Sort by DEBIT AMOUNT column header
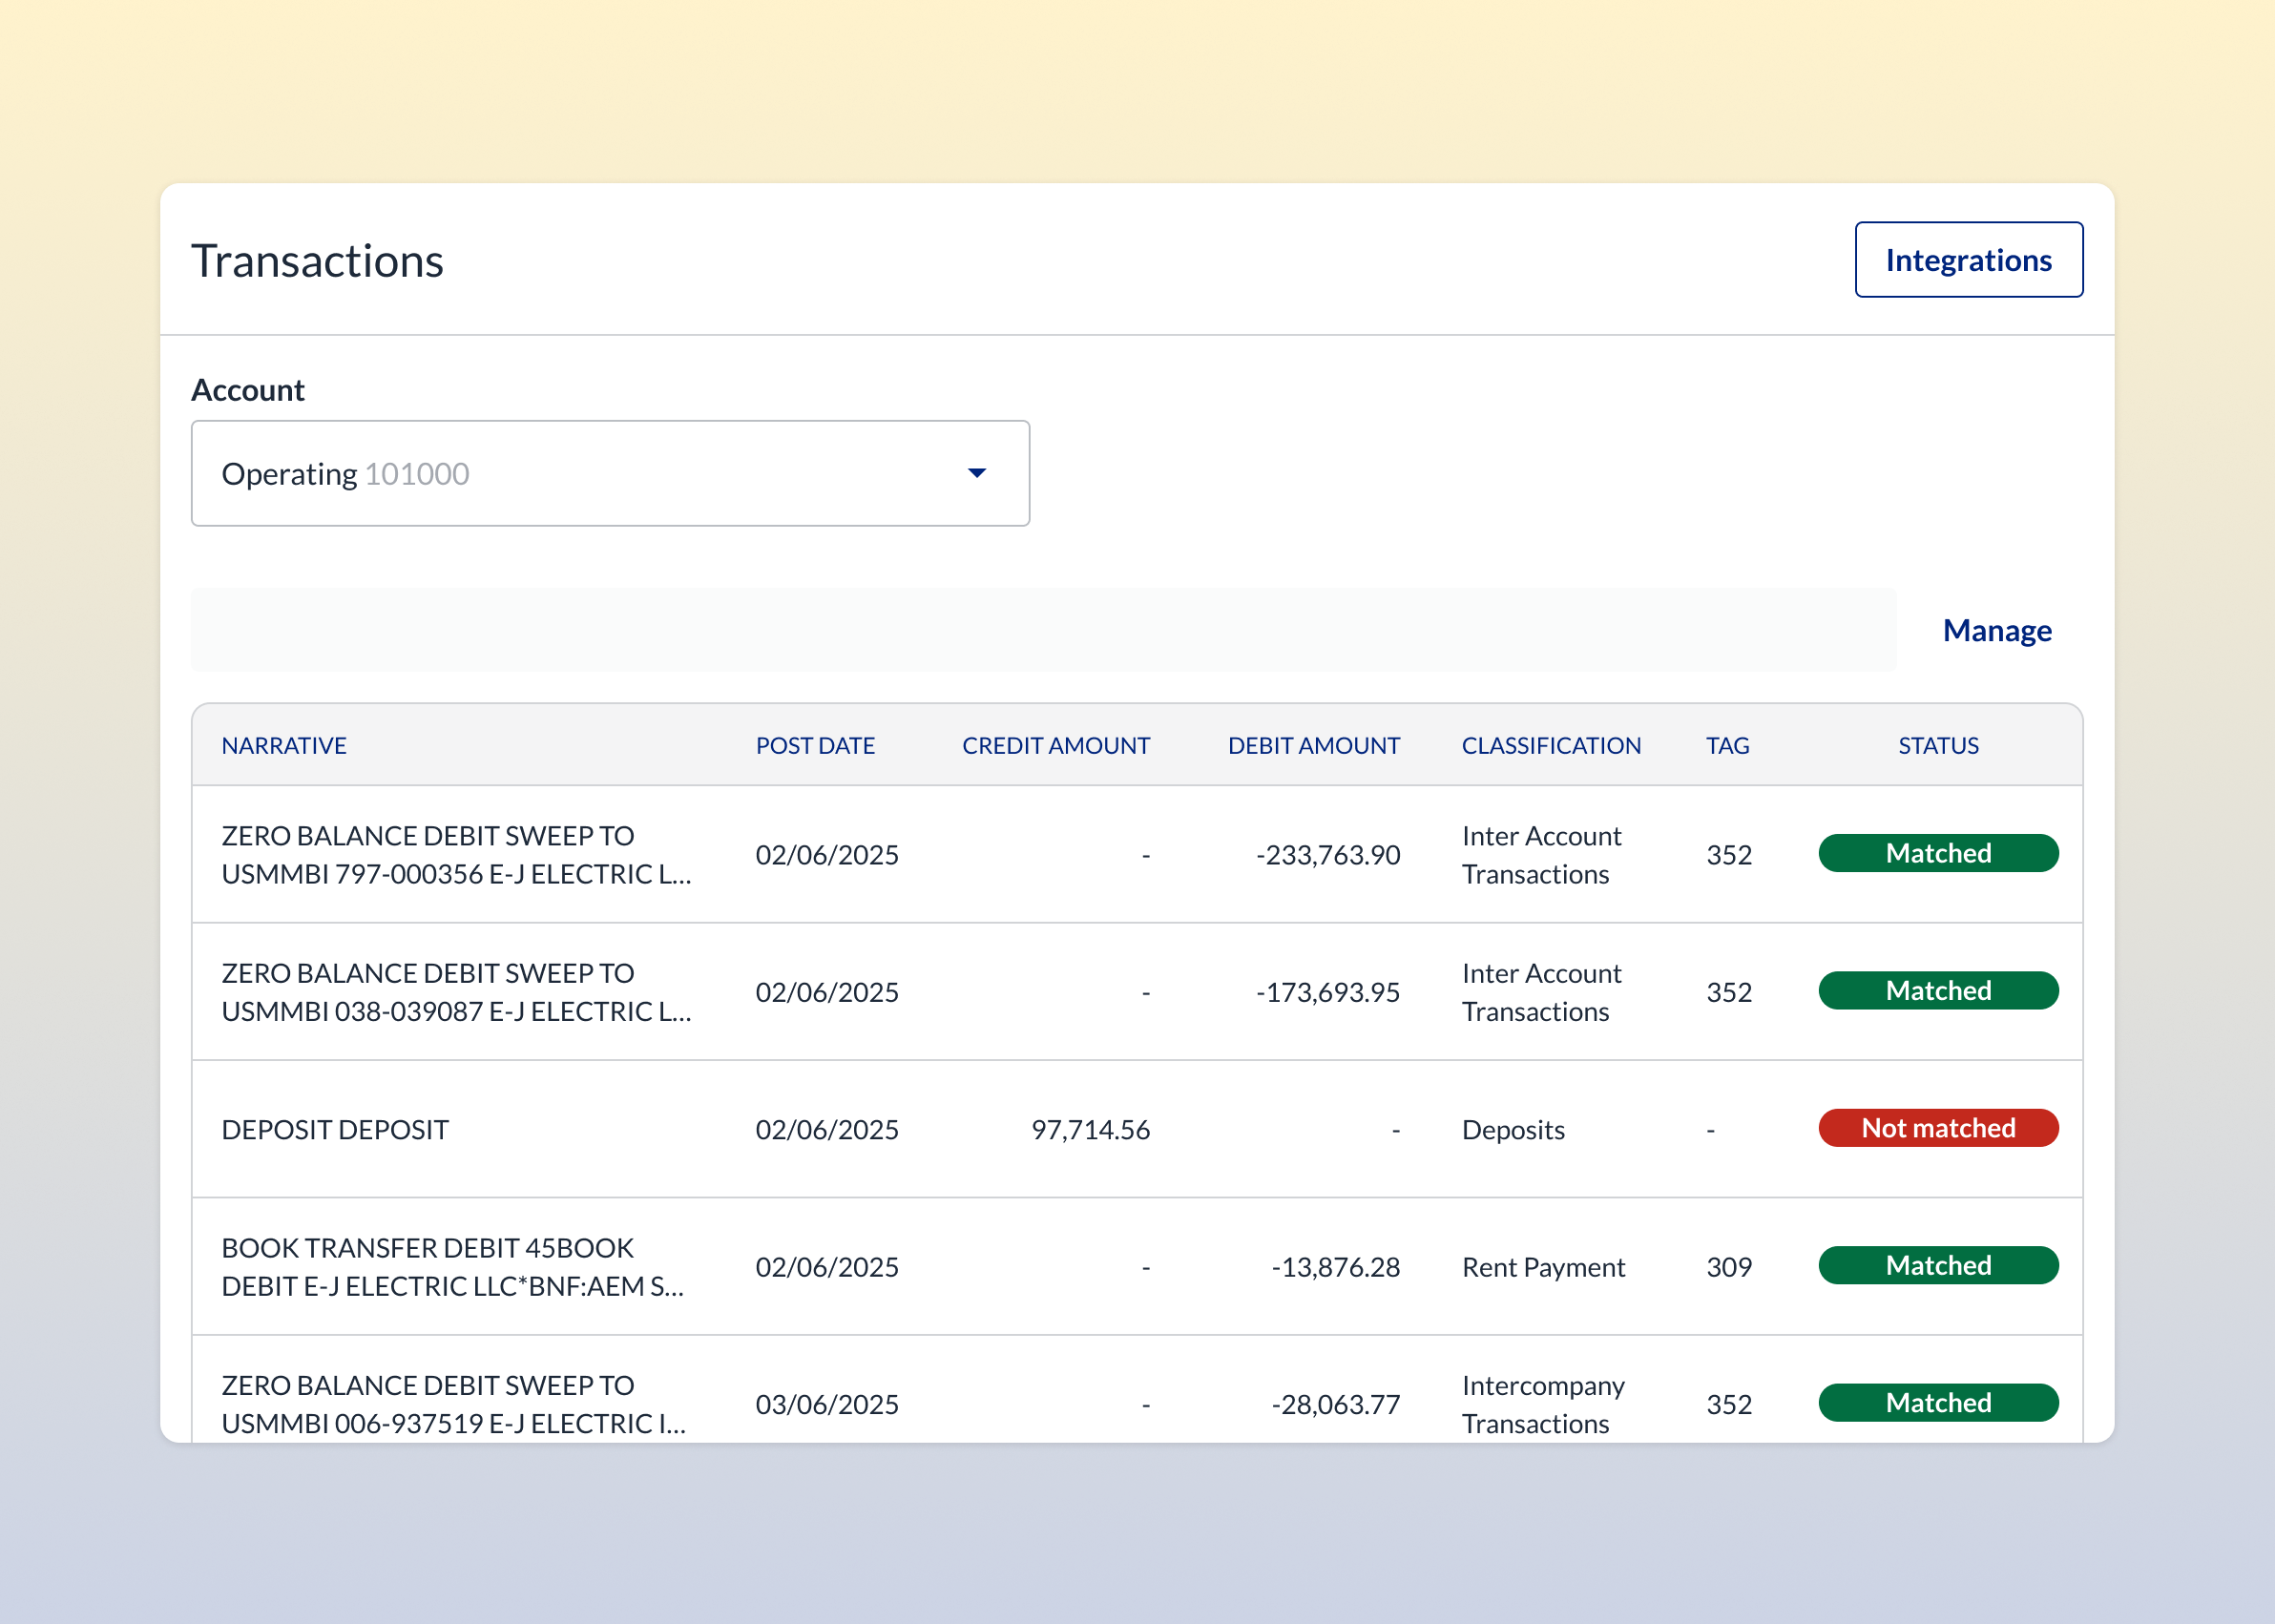 (1313, 745)
